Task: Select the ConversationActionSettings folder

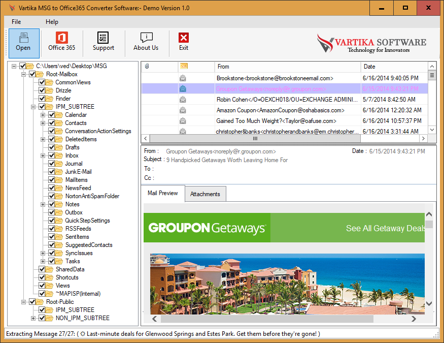Action: [98, 131]
